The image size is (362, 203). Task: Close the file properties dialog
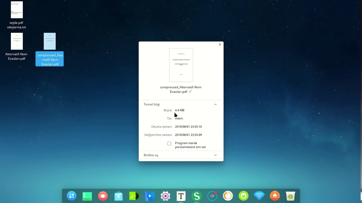point(220,45)
